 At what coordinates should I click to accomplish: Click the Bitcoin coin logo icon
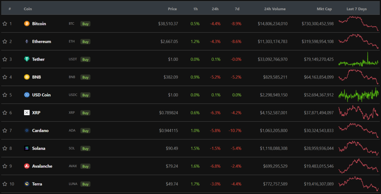(x=27, y=24)
